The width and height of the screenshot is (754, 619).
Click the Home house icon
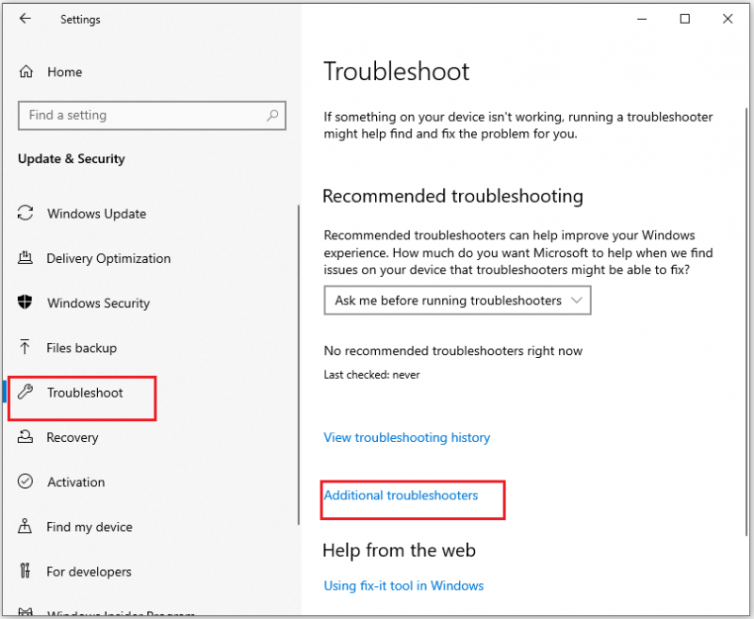click(x=26, y=72)
